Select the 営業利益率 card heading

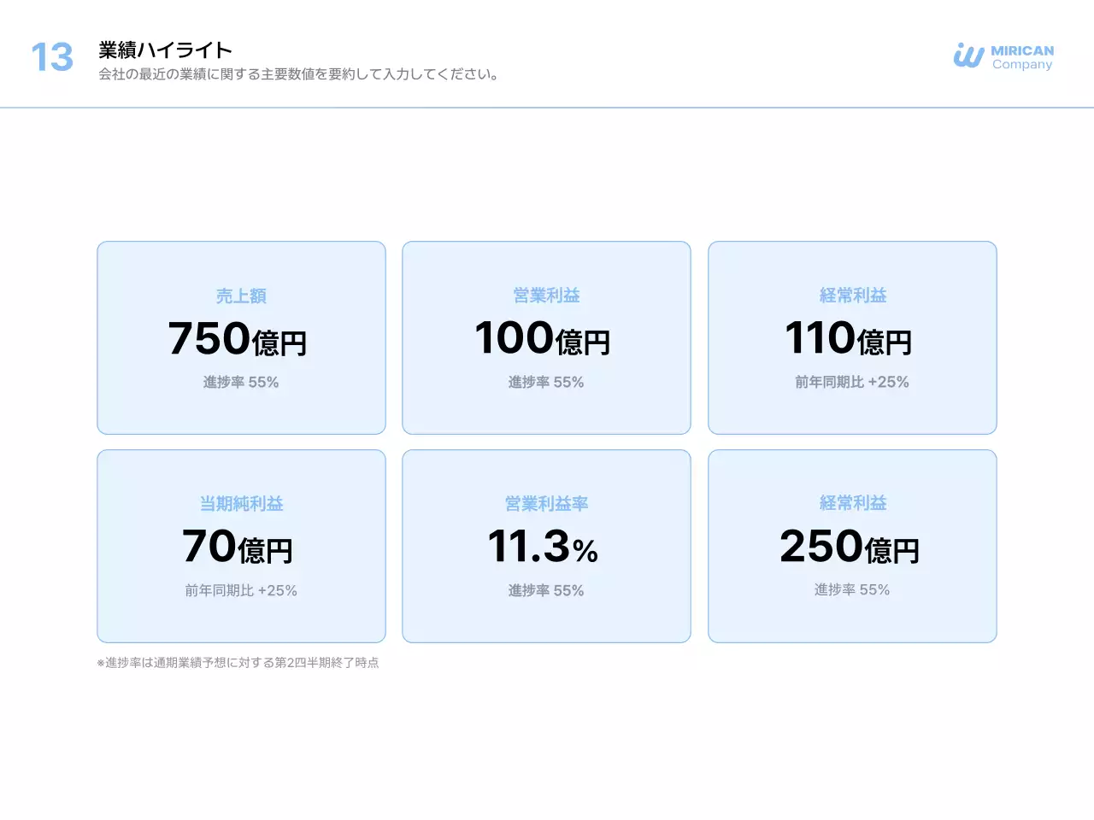coord(546,504)
